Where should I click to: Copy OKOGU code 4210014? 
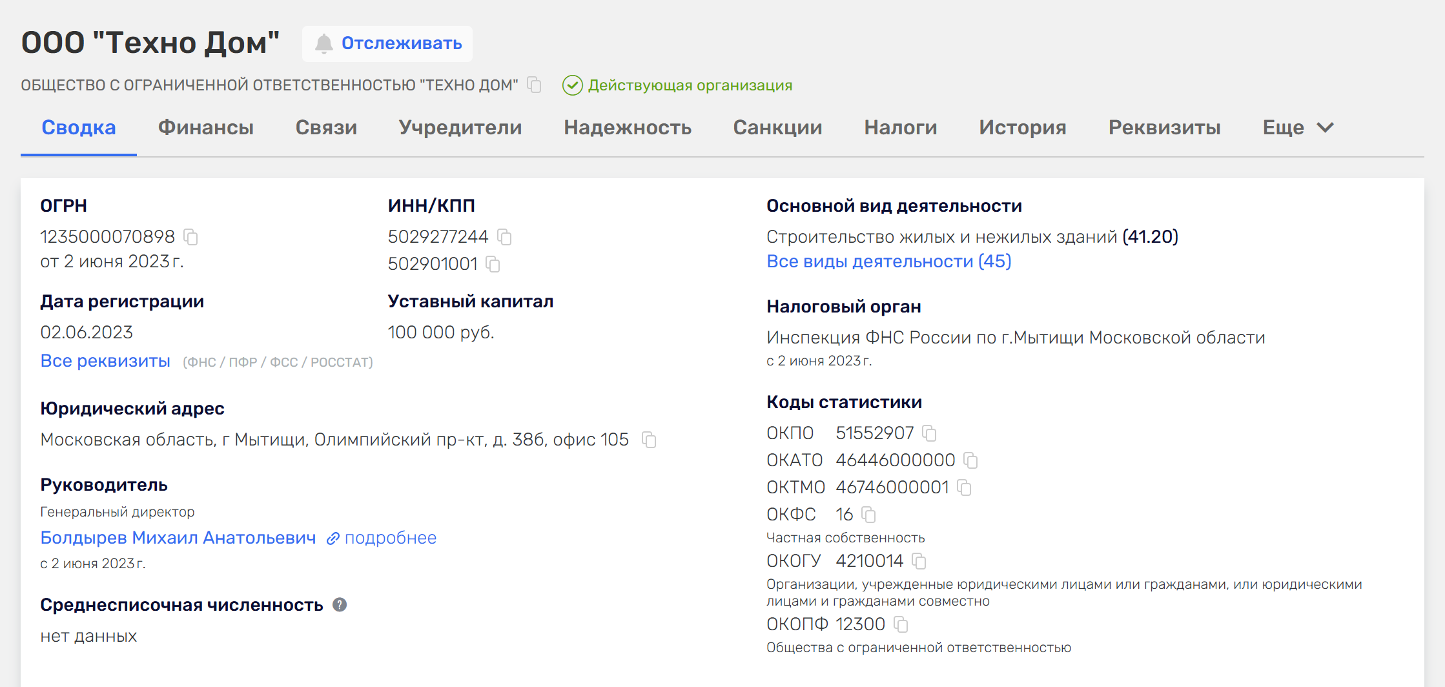(x=919, y=561)
